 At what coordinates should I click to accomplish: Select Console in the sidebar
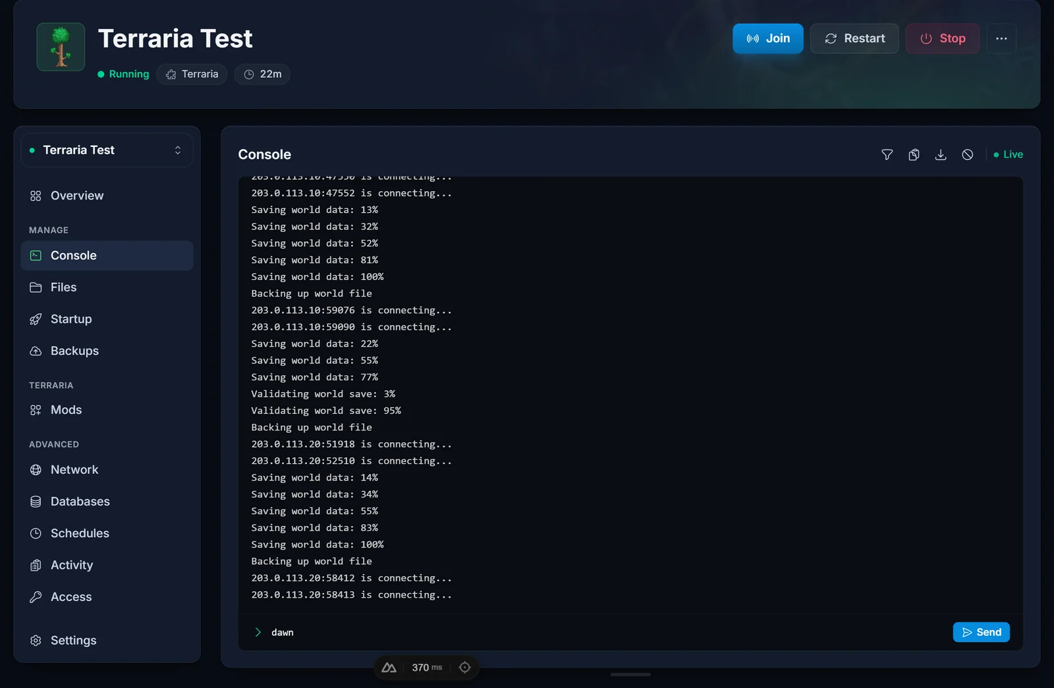point(107,256)
